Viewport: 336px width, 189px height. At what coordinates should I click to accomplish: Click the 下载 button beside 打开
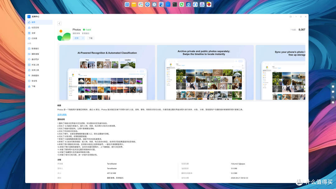[91, 38]
